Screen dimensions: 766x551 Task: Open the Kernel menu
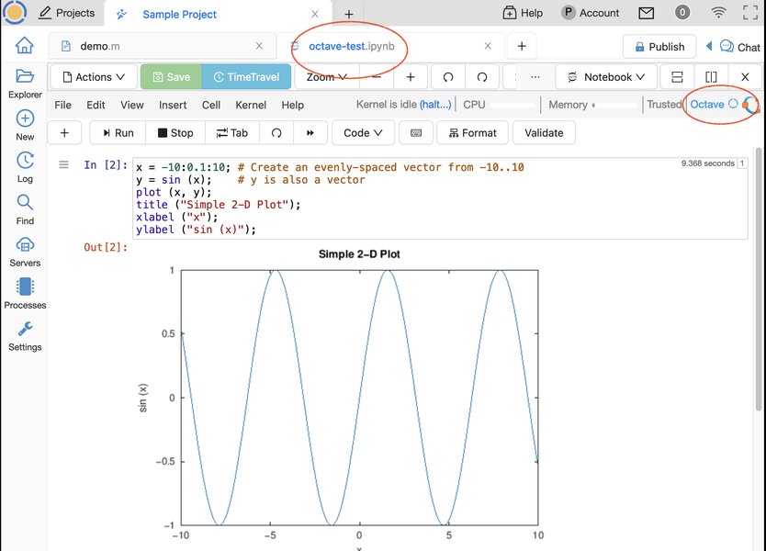click(x=250, y=105)
